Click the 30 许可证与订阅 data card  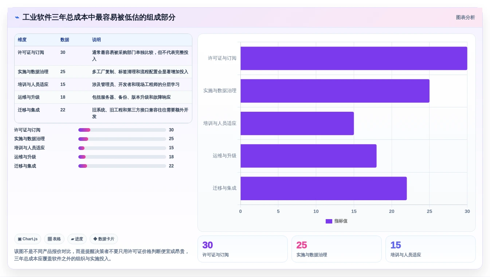[243, 249]
